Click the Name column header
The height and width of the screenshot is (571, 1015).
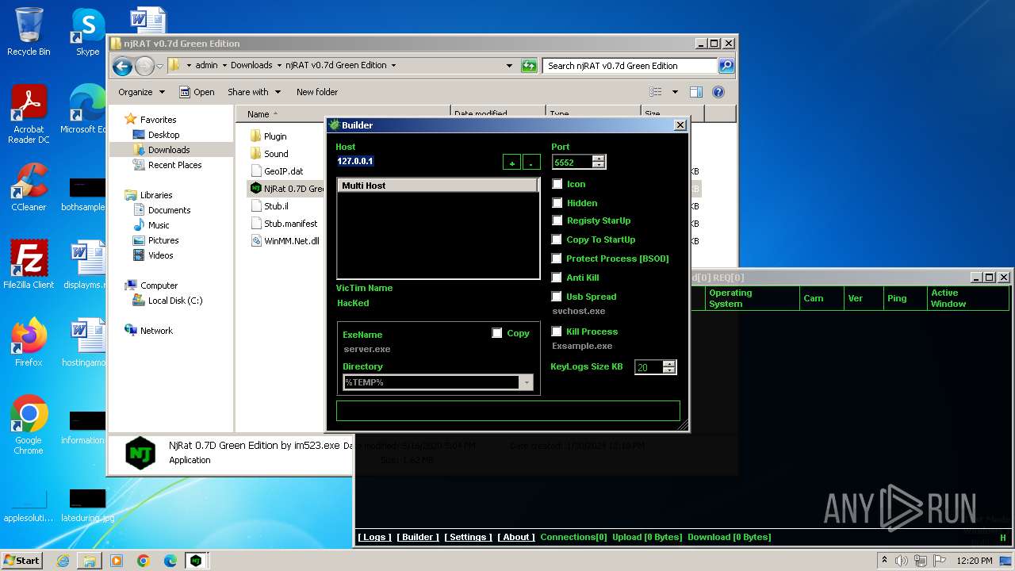click(343, 114)
